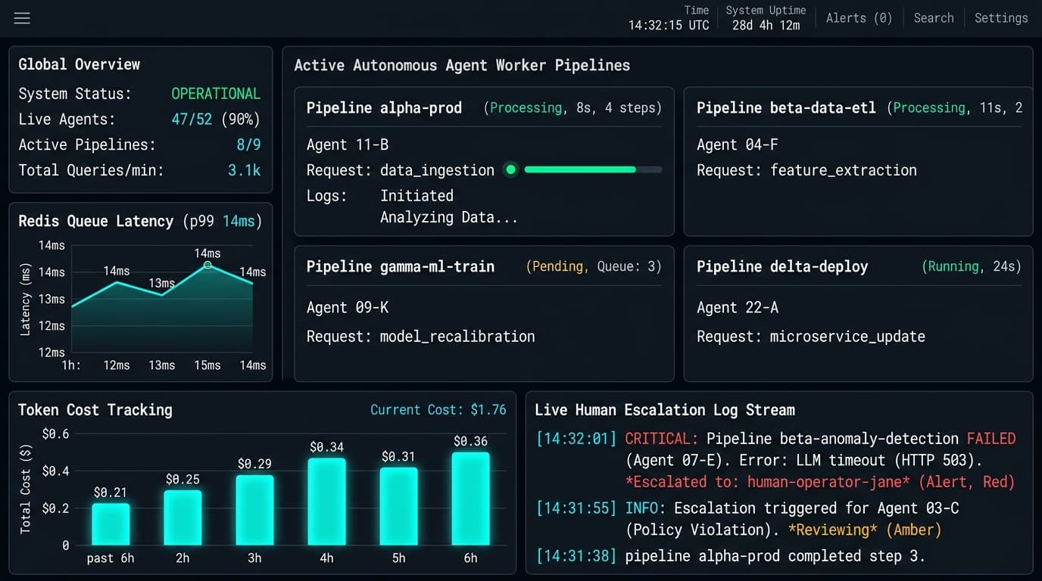
Task: Select the 'past 6h' cost bar
Action: 111,524
